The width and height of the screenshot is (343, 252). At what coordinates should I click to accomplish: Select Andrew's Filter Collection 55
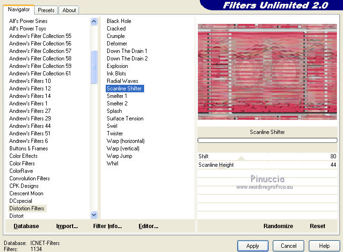coord(40,36)
